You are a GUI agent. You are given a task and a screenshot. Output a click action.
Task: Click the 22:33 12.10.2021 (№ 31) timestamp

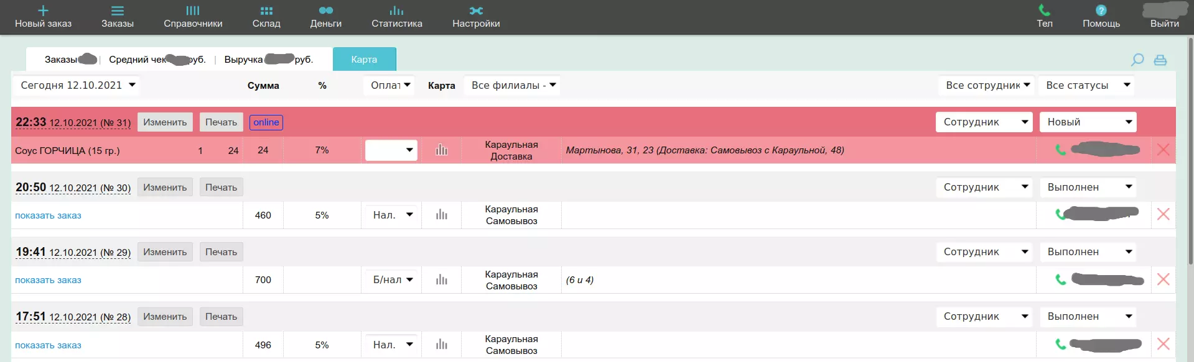[73, 122]
